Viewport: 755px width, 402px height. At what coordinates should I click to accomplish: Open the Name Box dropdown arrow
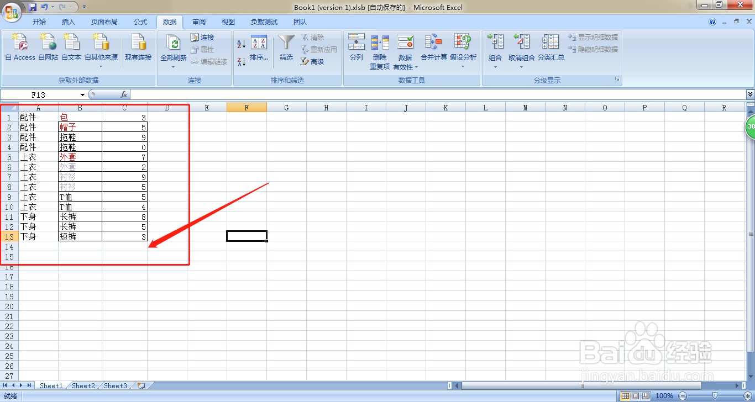tap(83, 95)
